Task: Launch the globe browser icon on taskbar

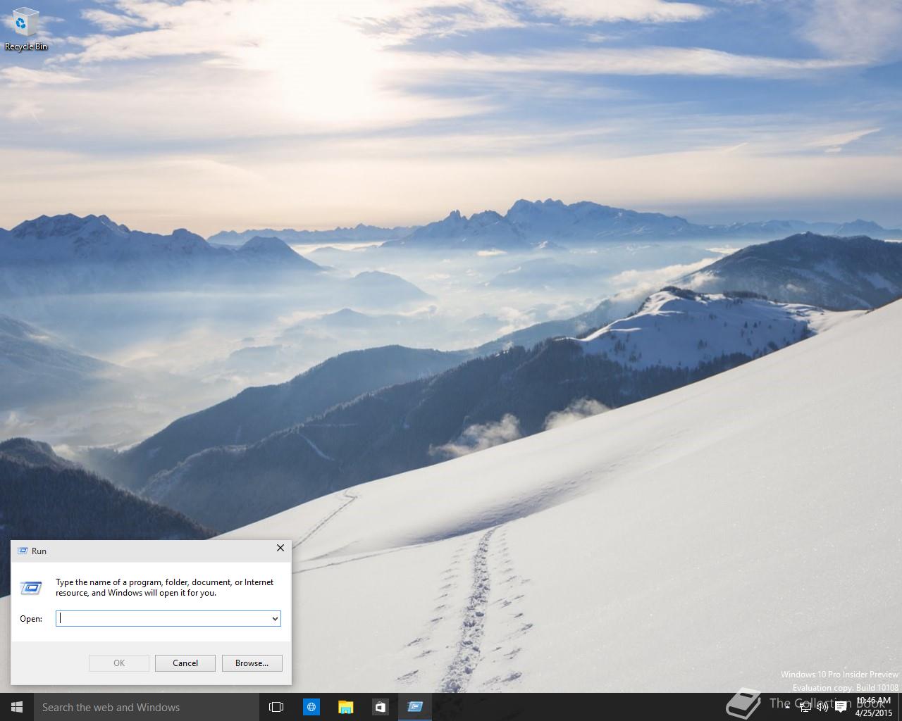Action: (311, 707)
